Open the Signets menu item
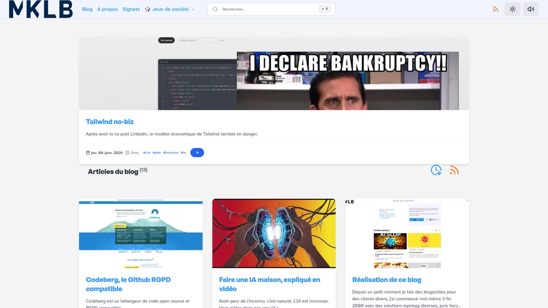 click(131, 9)
